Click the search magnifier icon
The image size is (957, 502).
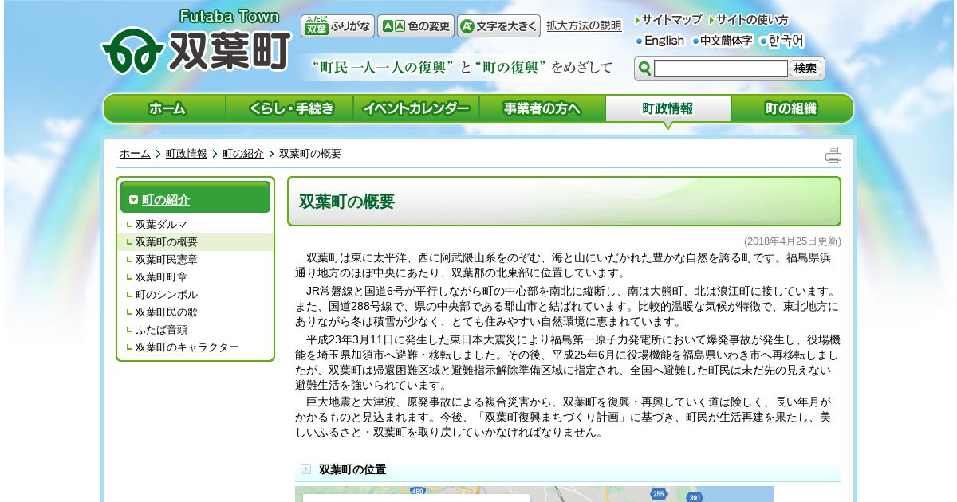[x=645, y=69]
